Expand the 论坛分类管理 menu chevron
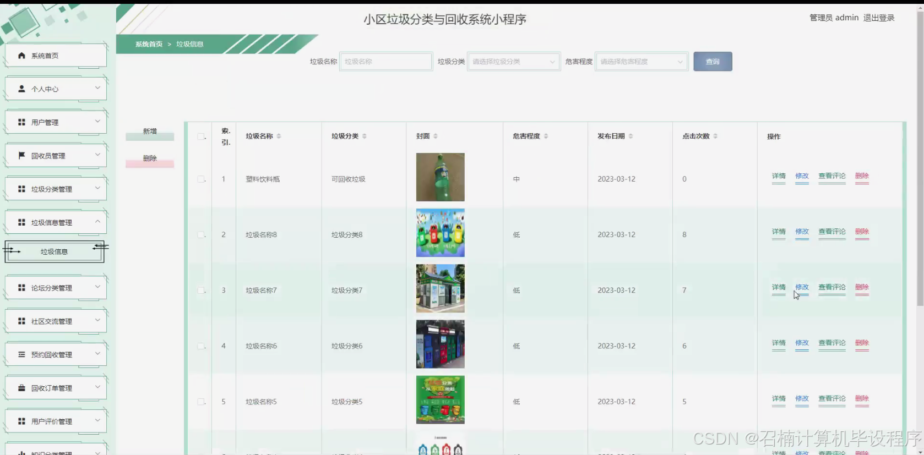 [97, 287]
